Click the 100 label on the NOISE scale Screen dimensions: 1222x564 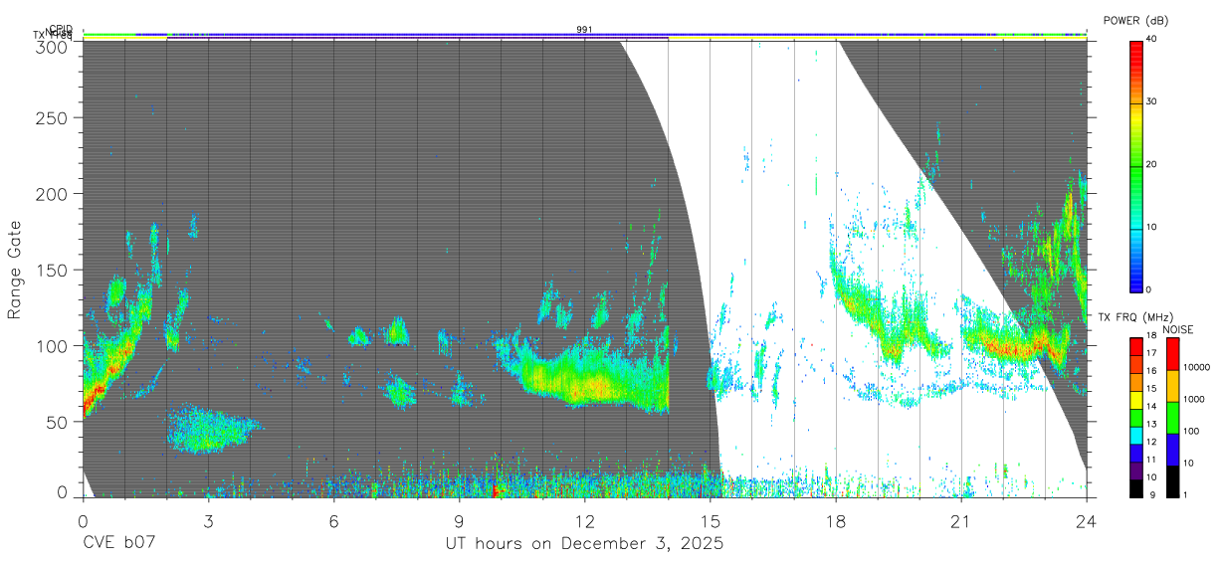[x=1191, y=432]
